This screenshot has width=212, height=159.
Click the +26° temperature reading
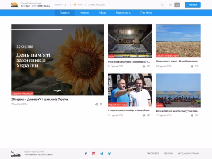point(80,5)
